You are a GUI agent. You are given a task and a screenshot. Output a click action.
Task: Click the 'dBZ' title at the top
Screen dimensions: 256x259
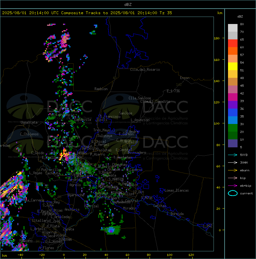point(128,4)
